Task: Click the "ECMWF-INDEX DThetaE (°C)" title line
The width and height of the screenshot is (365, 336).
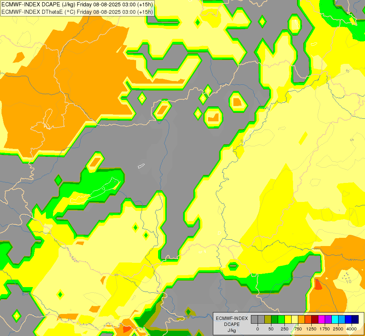Action: (x=77, y=12)
